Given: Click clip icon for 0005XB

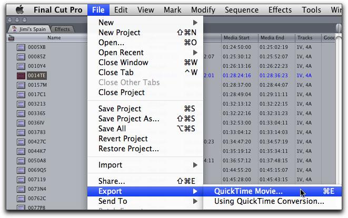Looking at the screenshot, I should (21, 47).
